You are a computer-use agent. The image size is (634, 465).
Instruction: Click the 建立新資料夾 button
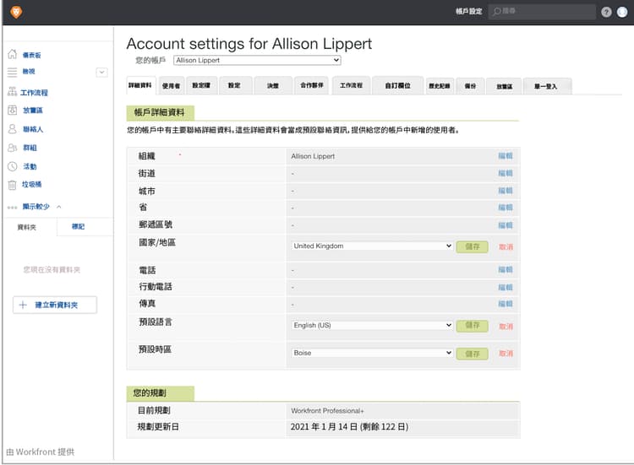[55, 305]
